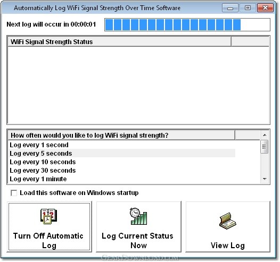Click the WiFi Signal Strength Status column header
The width and height of the screenshot is (280, 262).
[119, 41]
